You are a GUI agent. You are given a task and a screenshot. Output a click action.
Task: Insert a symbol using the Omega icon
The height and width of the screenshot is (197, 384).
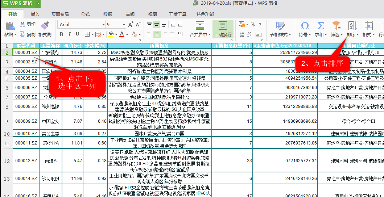[x=305, y=26]
